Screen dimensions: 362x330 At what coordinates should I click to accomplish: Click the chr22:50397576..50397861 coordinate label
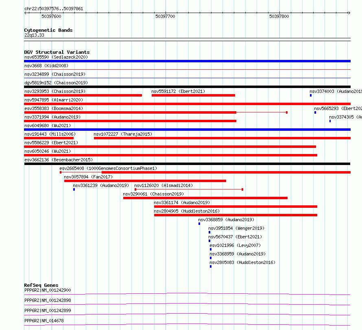point(54,9)
